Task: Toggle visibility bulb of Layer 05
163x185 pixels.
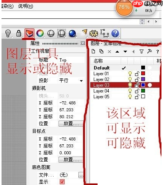Action: 130,97
